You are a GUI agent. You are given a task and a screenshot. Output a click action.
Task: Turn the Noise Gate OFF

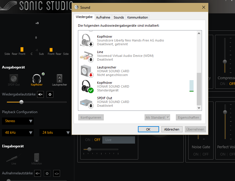205,154
